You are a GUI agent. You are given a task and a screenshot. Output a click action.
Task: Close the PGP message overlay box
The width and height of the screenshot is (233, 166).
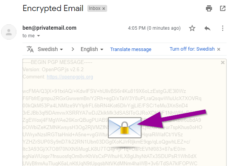tap(223, 62)
